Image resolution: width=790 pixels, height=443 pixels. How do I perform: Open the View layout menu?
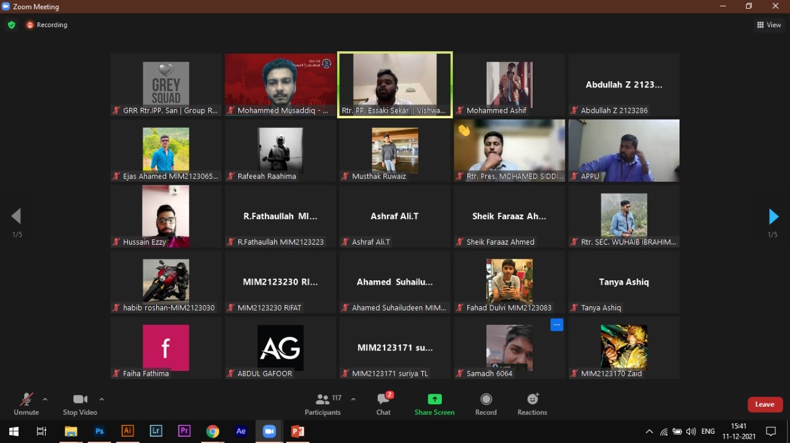tap(769, 25)
